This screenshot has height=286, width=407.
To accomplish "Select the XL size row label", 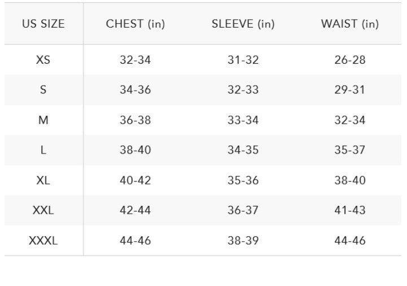I will (x=44, y=180).
